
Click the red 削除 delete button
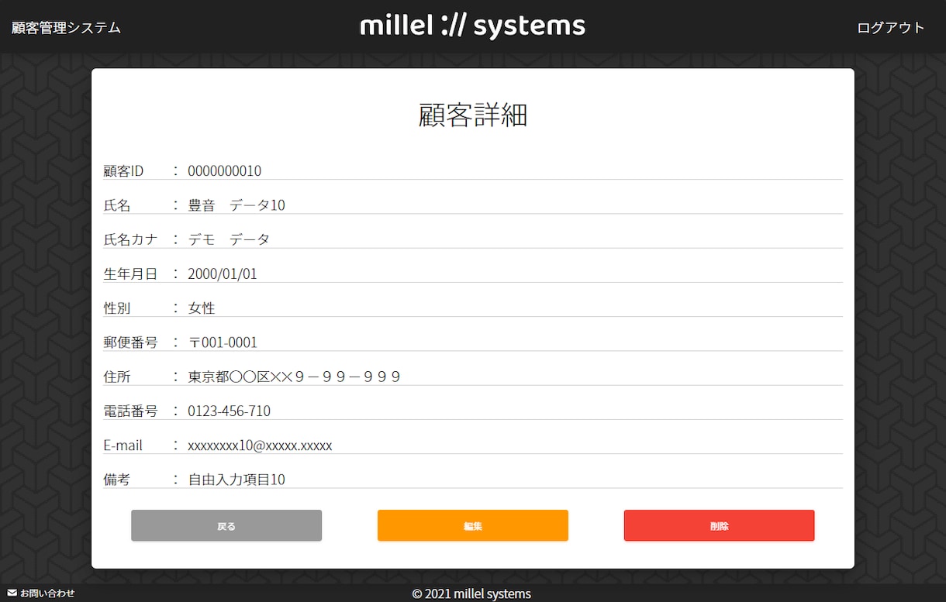pos(720,525)
